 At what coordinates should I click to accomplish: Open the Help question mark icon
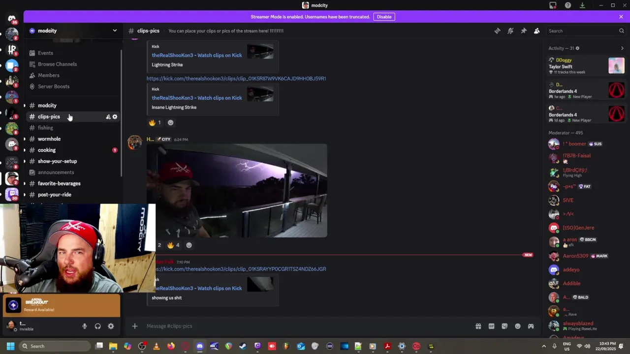(568, 5)
